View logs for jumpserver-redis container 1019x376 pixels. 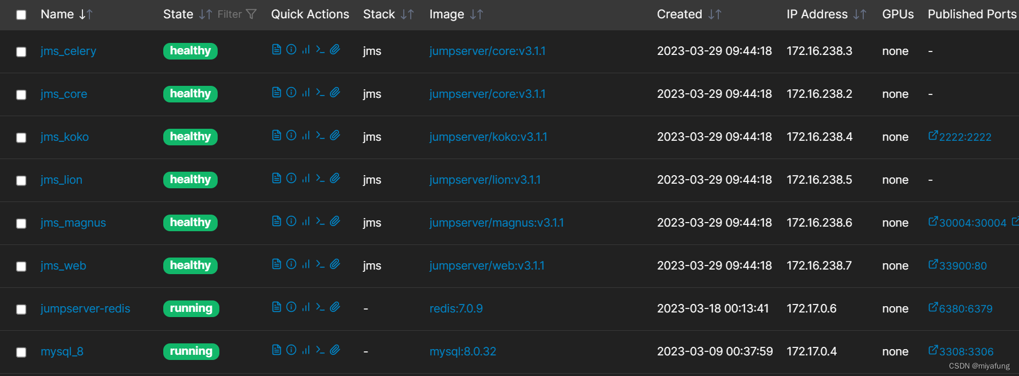276,307
